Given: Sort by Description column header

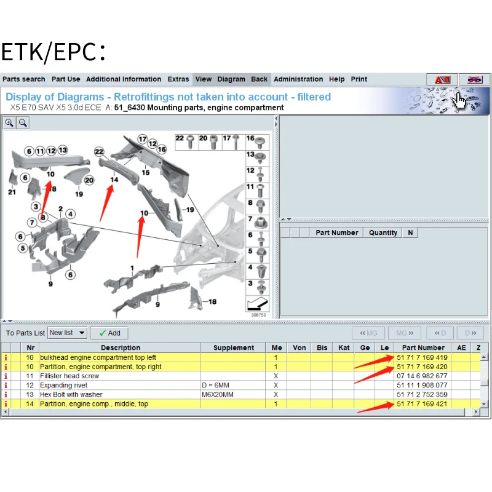Looking at the screenshot, I should tap(120, 347).
